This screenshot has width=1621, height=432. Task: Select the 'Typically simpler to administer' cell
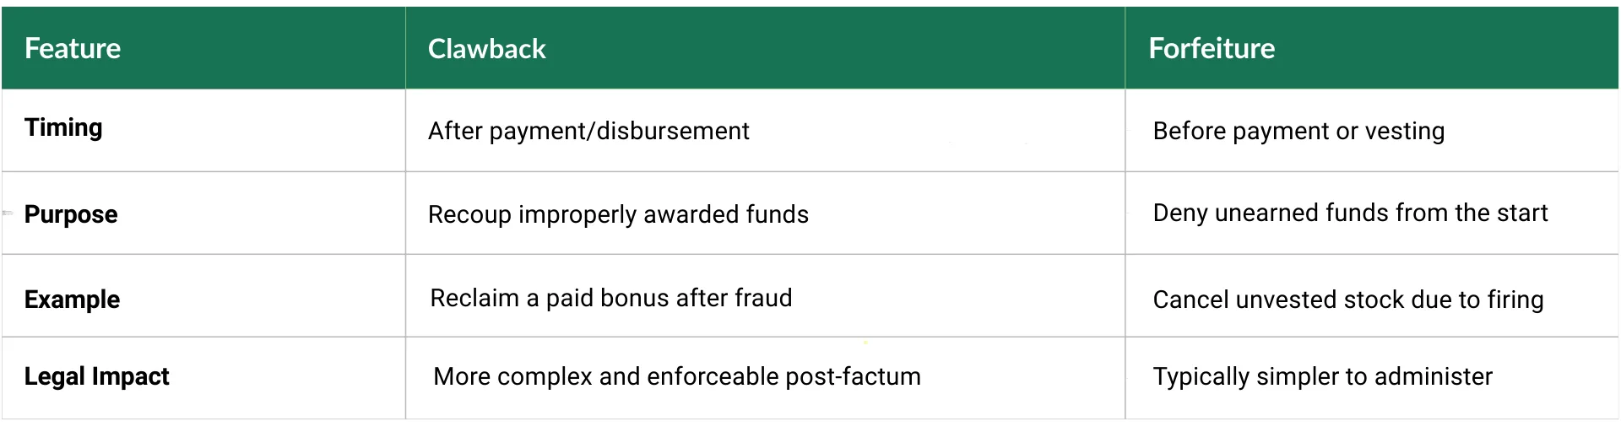pos(1323,376)
